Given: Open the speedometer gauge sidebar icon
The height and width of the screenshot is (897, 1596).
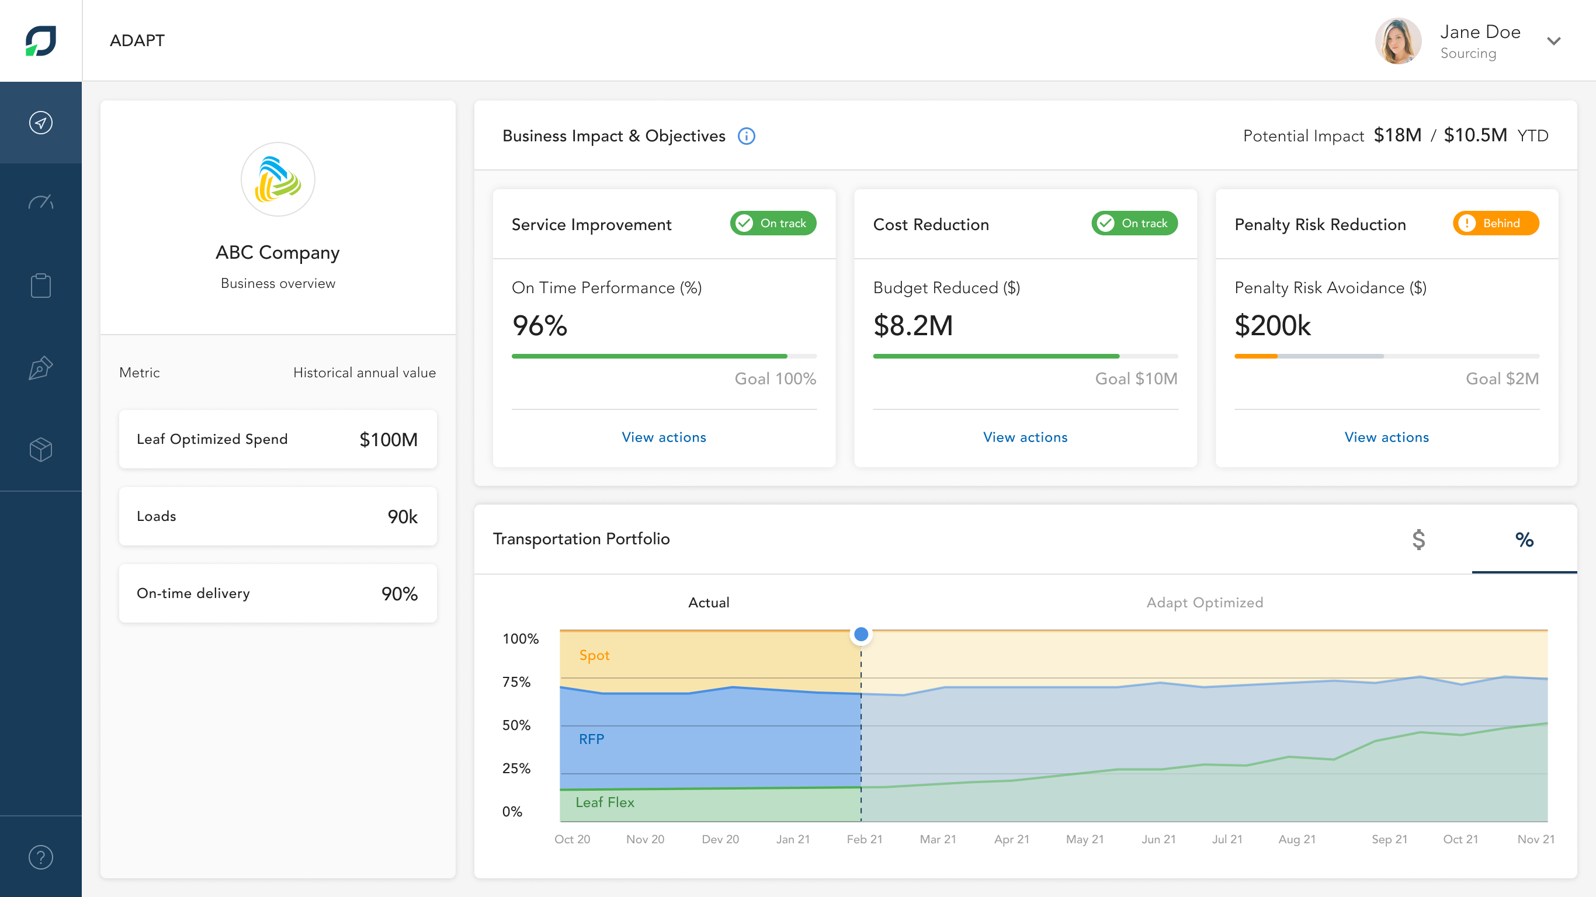Looking at the screenshot, I should [41, 203].
